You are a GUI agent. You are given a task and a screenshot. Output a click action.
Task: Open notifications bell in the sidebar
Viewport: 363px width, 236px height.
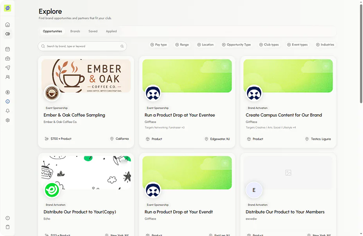[8, 111]
